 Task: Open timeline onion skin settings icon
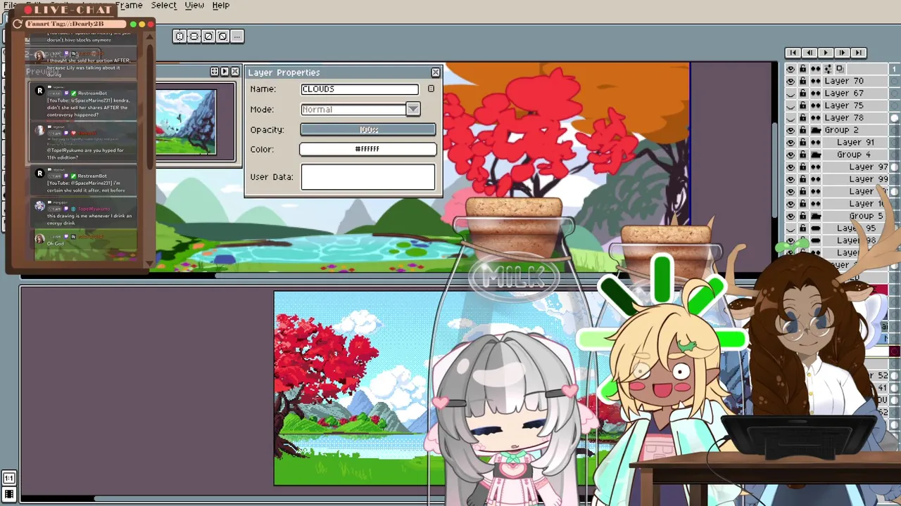(828, 68)
